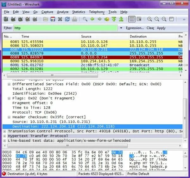Click packet list horizontal scrollbar thumb
190x178 pixels.
(x=52, y=75)
